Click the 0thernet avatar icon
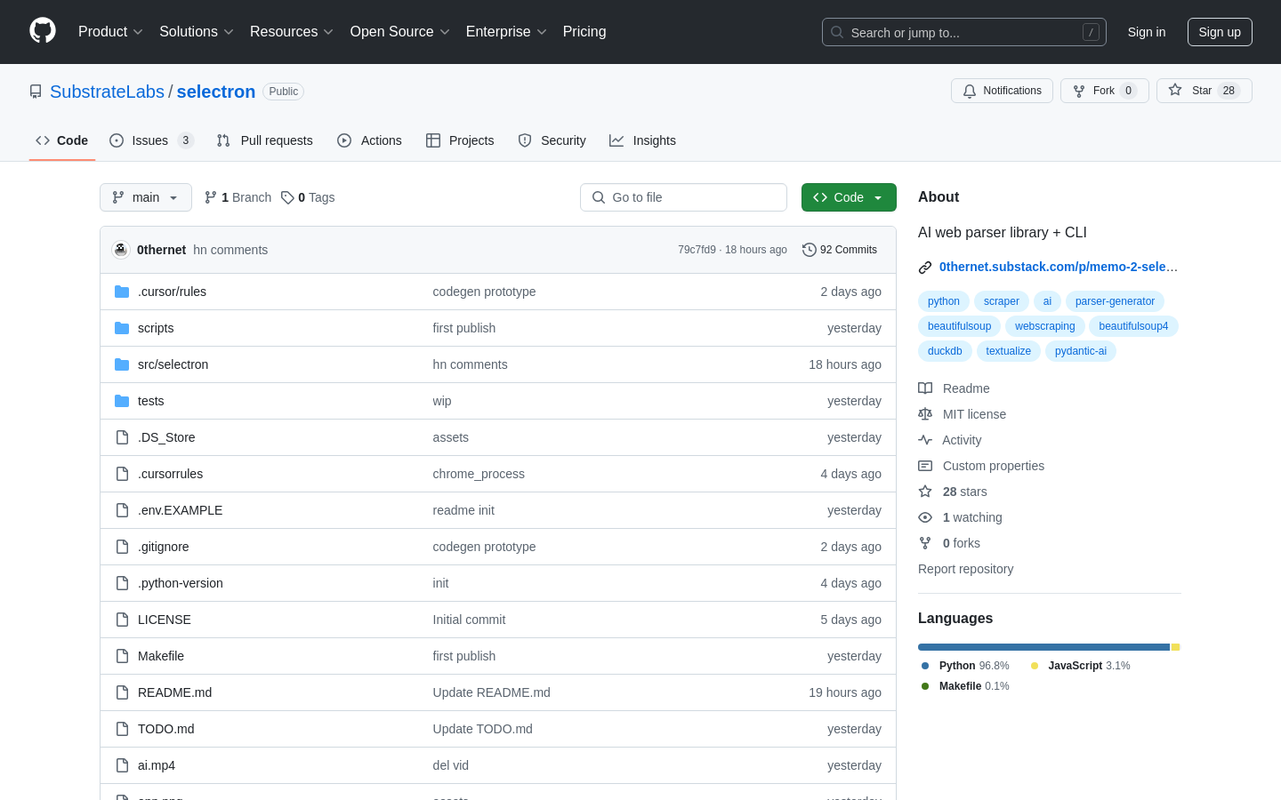Screen dimensions: 1281x800 click(121, 250)
